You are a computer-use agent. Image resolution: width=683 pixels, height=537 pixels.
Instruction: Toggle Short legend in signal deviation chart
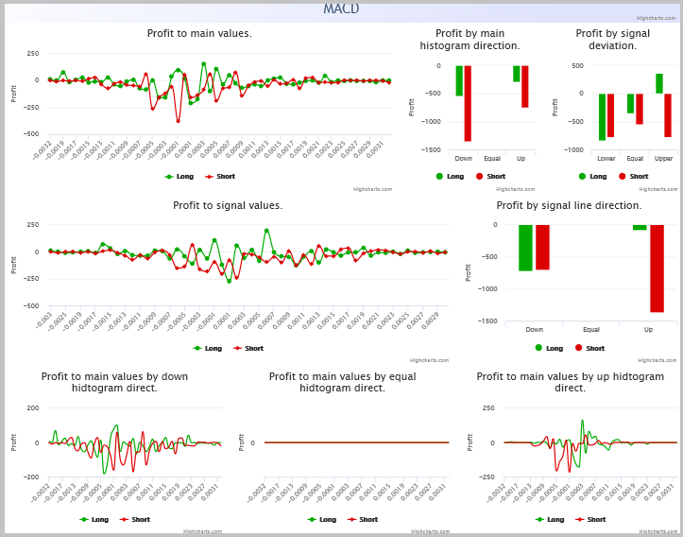point(634,177)
